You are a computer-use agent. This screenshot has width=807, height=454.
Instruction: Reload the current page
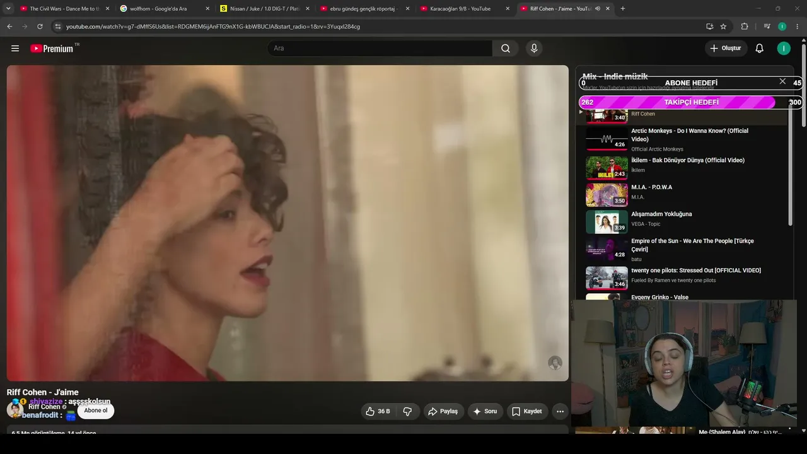(40, 26)
